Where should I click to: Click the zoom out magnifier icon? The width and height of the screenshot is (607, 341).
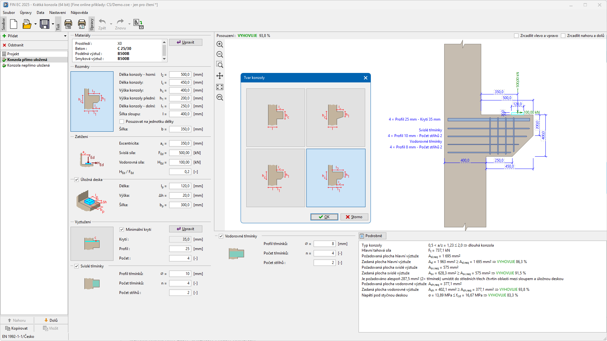tap(220, 55)
